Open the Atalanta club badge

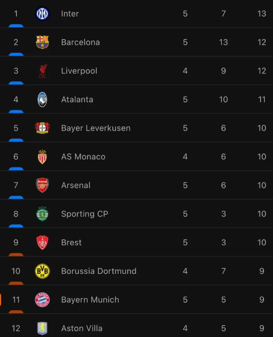[x=42, y=100]
